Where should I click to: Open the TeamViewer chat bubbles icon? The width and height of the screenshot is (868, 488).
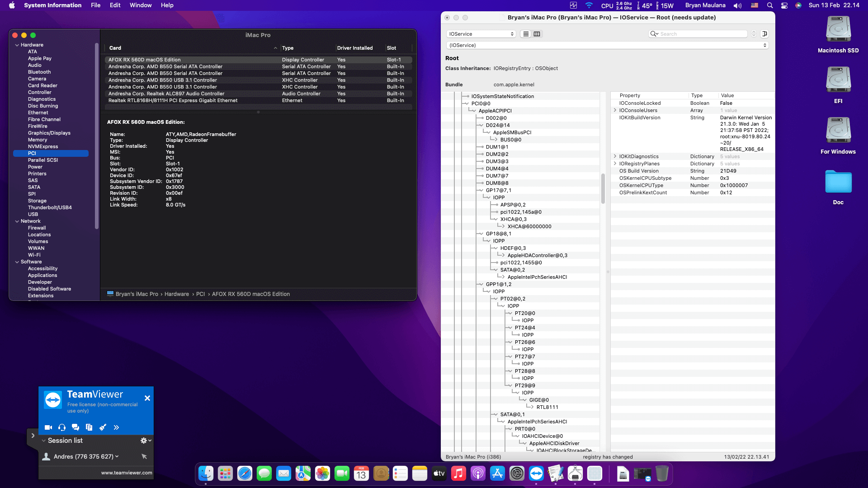[75, 427]
